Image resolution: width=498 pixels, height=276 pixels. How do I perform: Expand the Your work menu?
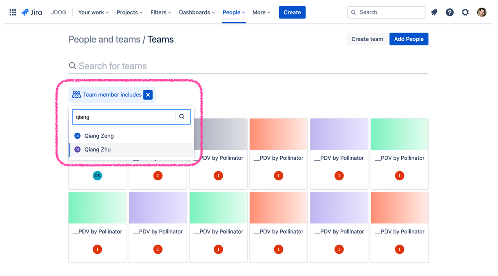pyautogui.click(x=93, y=12)
